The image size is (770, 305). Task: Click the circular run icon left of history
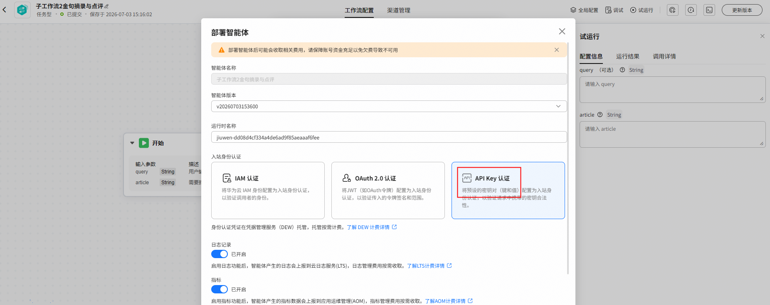click(673, 10)
